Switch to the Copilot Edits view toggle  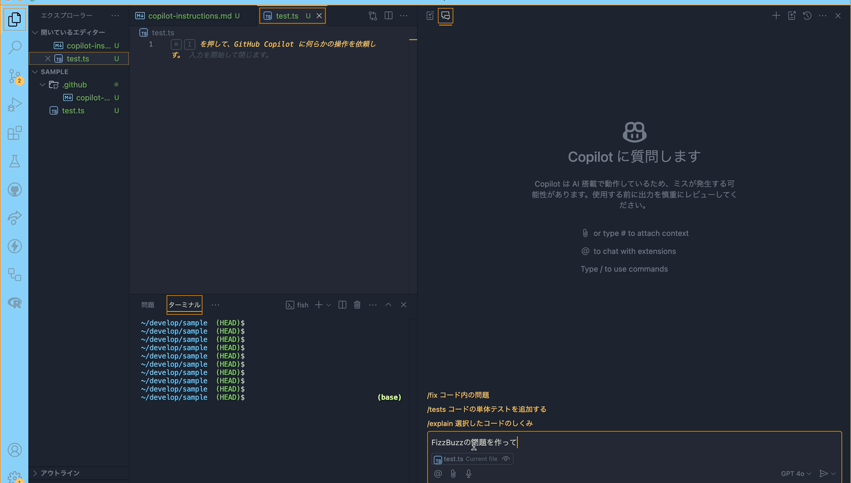click(430, 16)
